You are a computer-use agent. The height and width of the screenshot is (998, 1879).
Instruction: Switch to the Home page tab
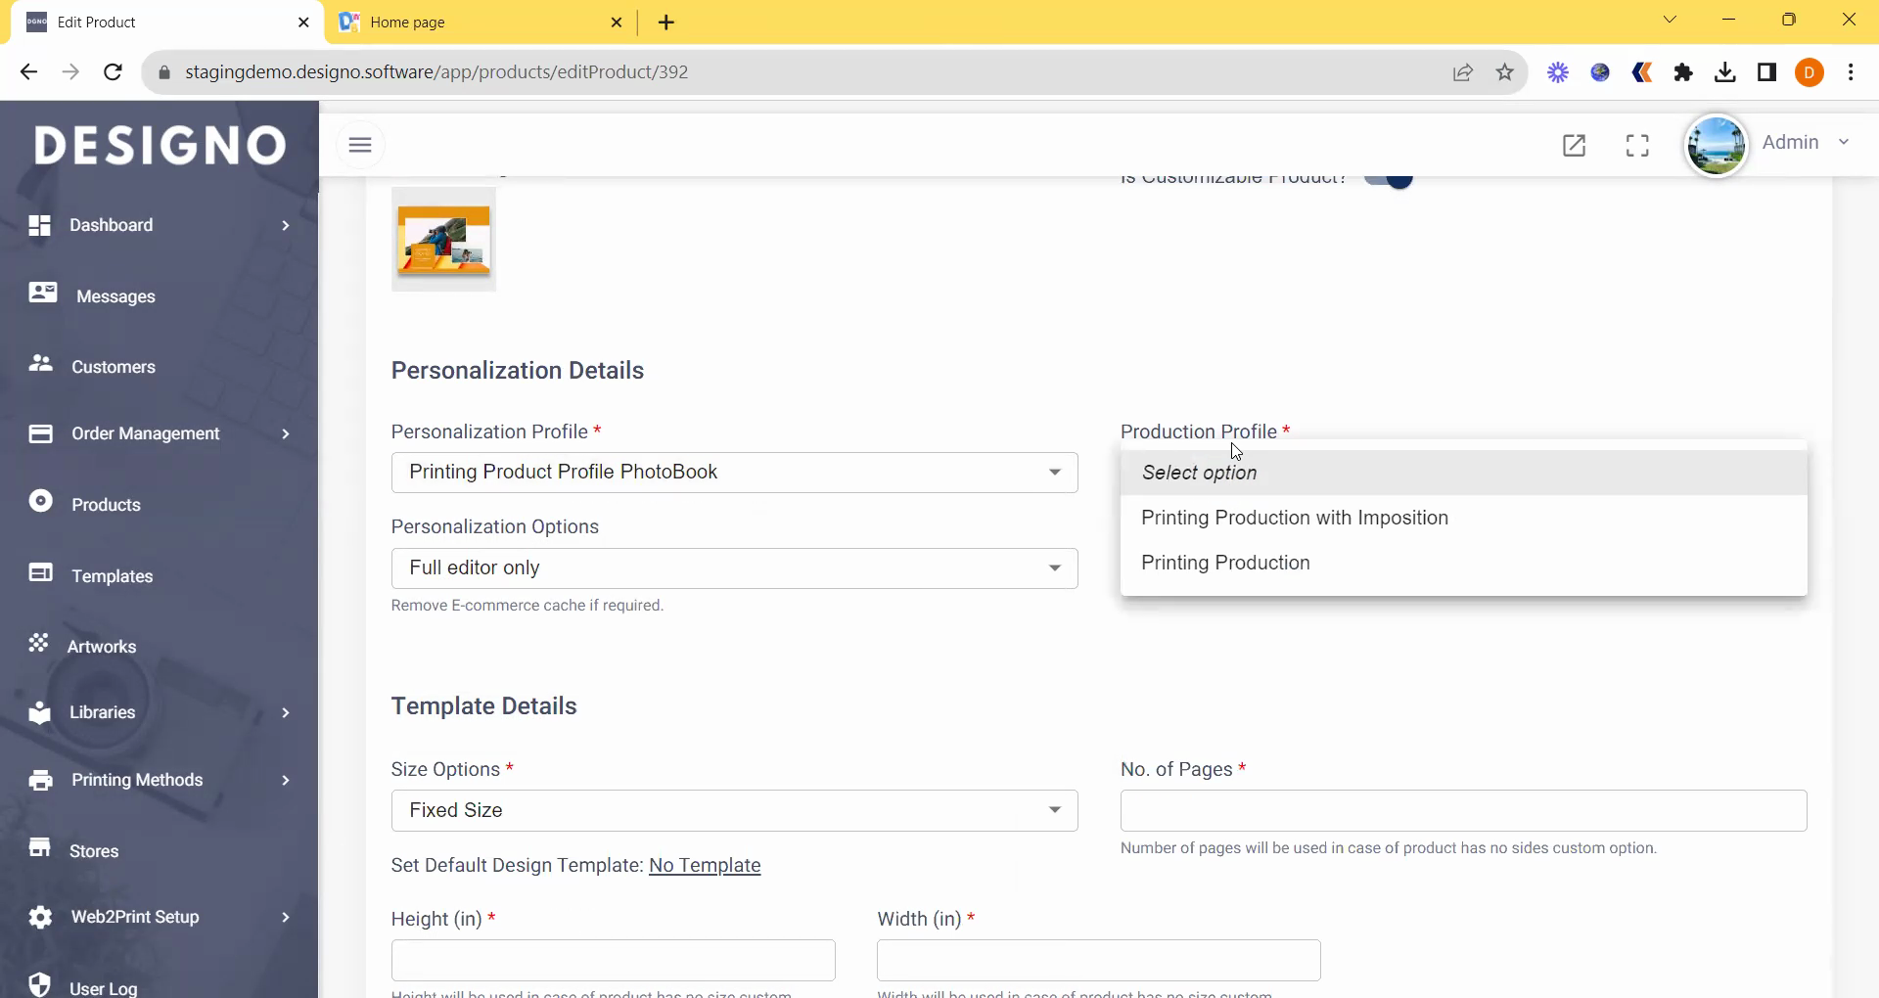(x=480, y=23)
